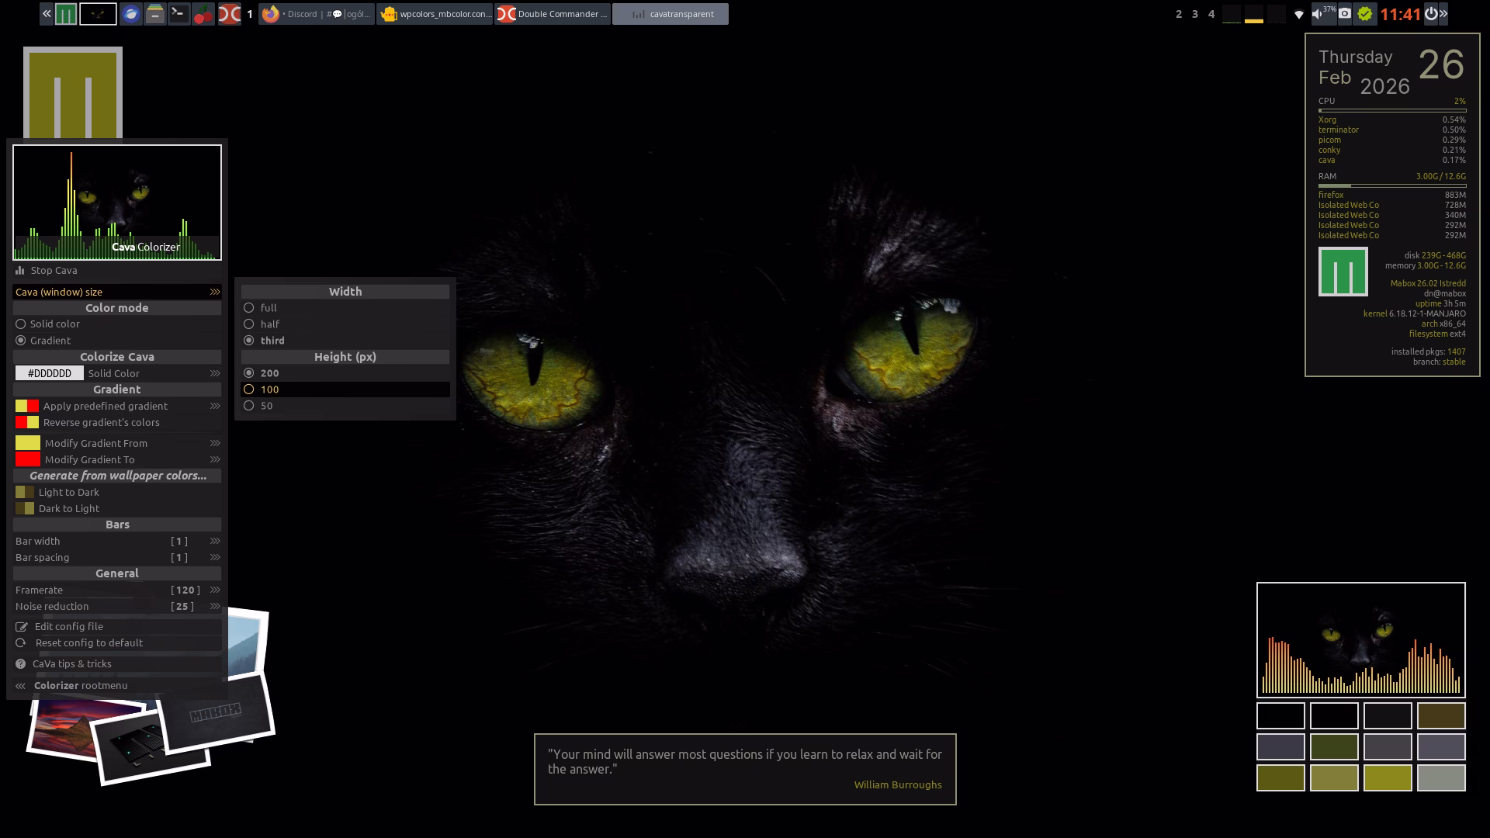The height and width of the screenshot is (838, 1490).
Task: Click the screenshot camera tray icon
Action: pyautogui.click(x=1345, y=14)
